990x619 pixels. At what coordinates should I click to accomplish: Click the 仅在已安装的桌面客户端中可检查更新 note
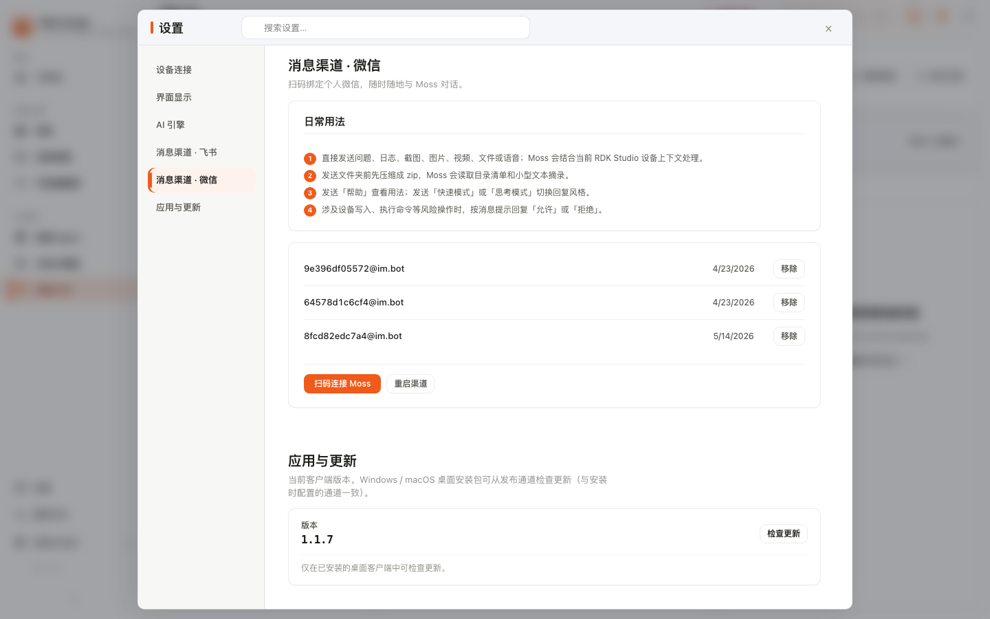375,568
